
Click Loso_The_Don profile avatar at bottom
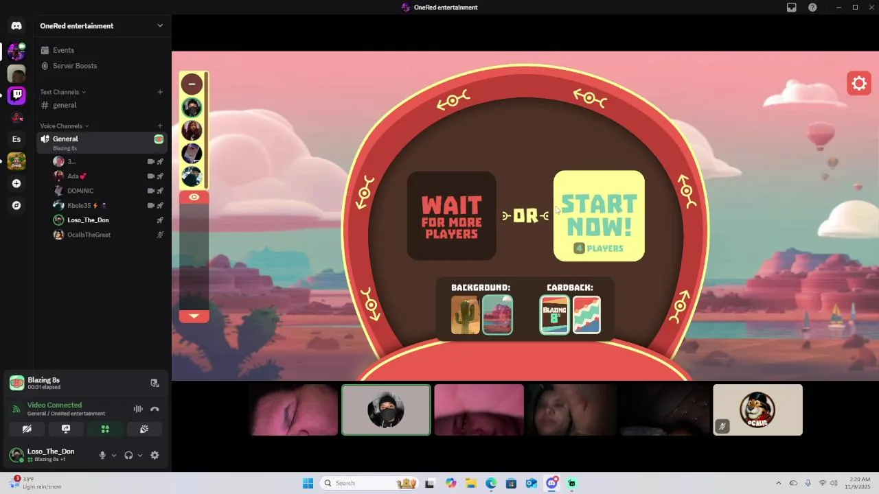(16, 455)
